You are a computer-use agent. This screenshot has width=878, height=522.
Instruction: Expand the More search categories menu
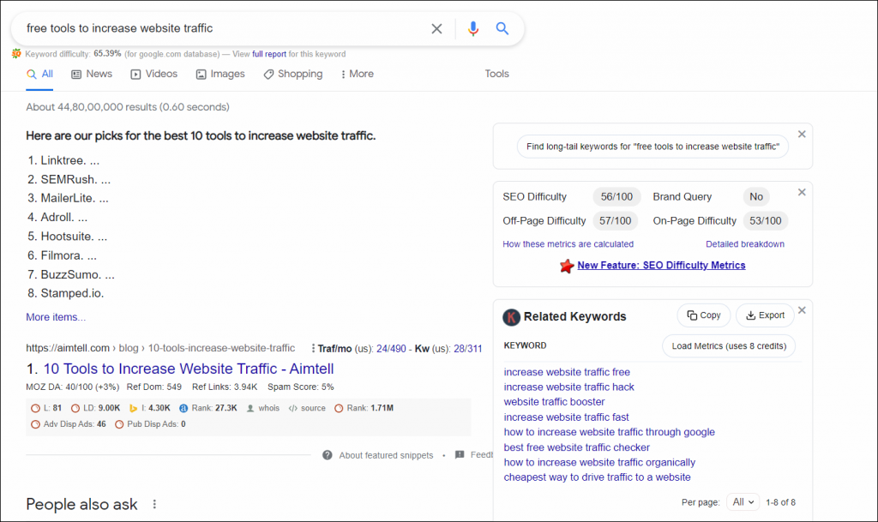[x=357, y=74]
